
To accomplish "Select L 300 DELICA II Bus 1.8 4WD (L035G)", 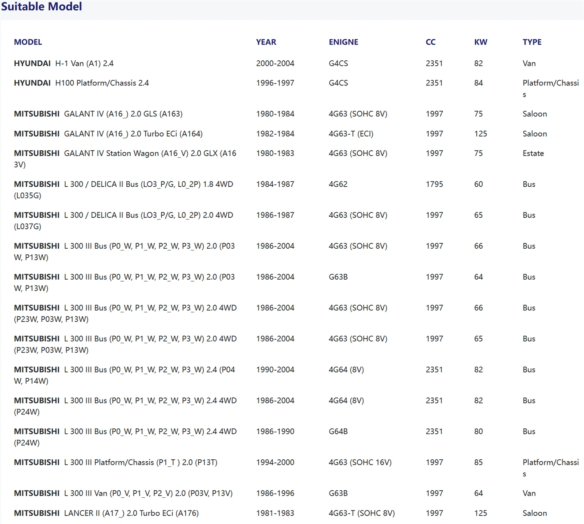I will (123, 190).
